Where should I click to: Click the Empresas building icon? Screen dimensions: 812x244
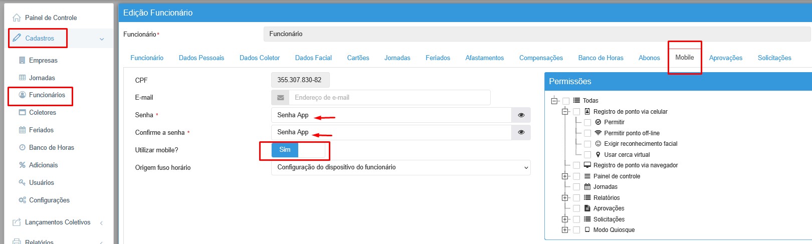coord(22,60)
